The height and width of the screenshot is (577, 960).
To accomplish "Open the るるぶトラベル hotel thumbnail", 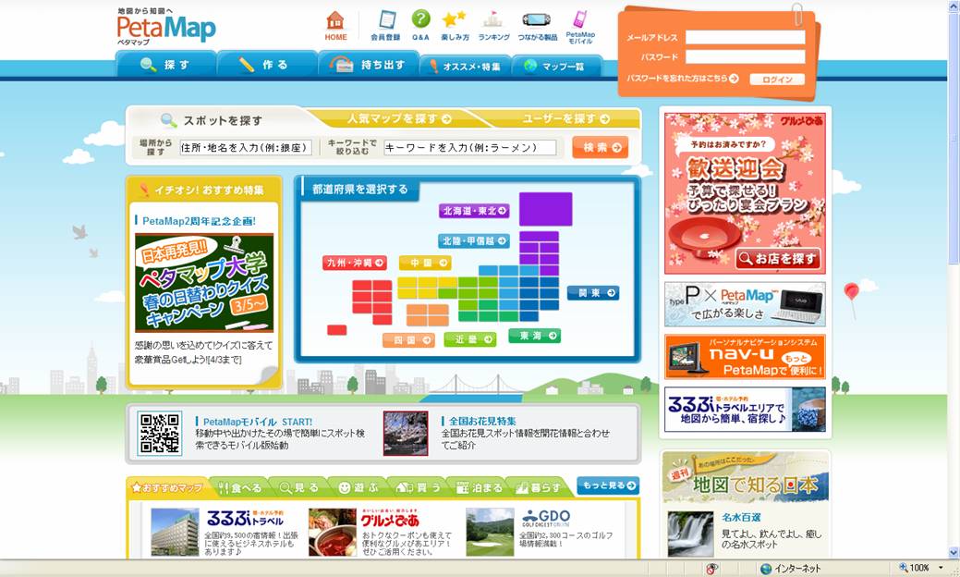I will coord(175,532).
